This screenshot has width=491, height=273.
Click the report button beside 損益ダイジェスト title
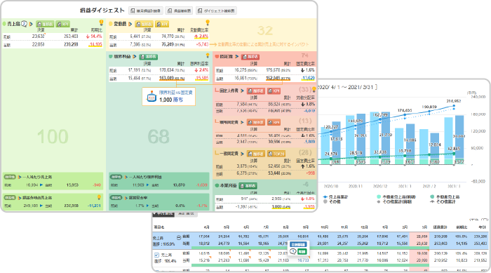[x=145, y=11]
